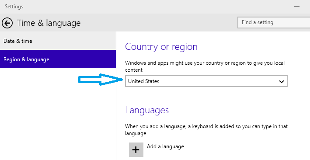Minimize the Settings window
This screenshot has width=310, height=160.
click(x=297, y=6)
